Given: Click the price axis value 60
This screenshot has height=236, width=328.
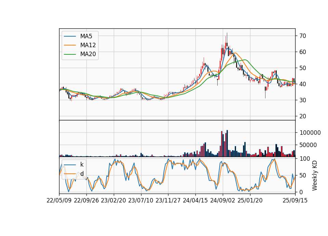Looking at the screenshot, I should coord(303,52).
